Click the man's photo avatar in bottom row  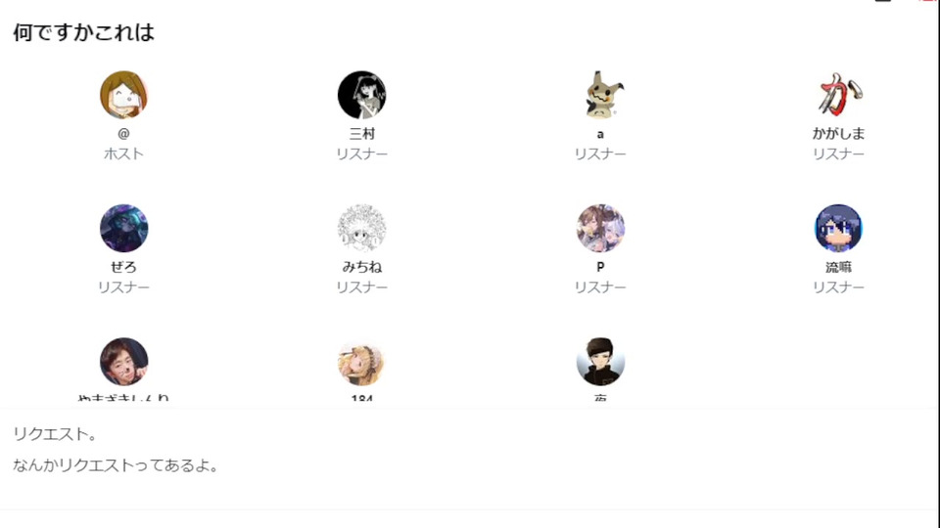point(123,362)
